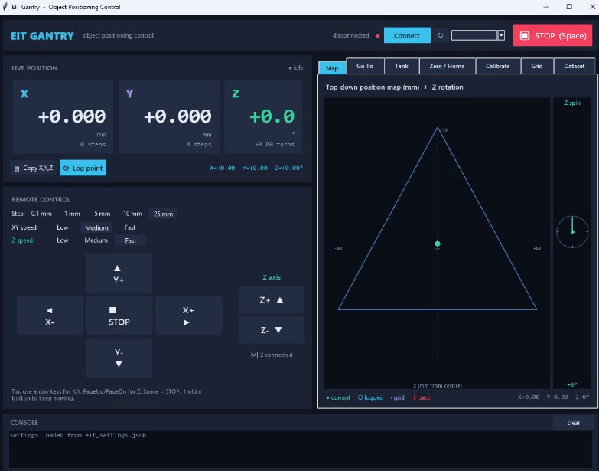Rotate with the Z+ up button
The image size is (599, 471).
272,300
